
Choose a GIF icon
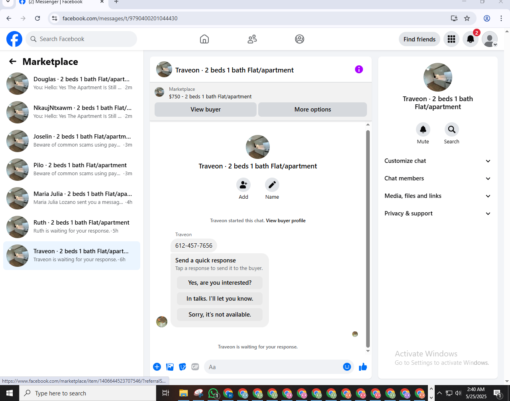(x=195, y=367)
